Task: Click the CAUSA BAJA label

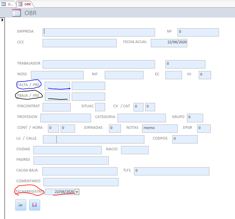Action: pyautogui.click(x=27, y=170)
